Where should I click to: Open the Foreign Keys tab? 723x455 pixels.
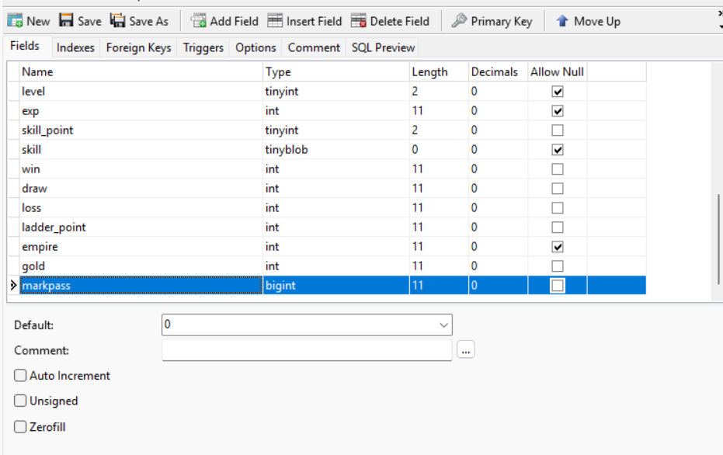[x=138, y=47]
